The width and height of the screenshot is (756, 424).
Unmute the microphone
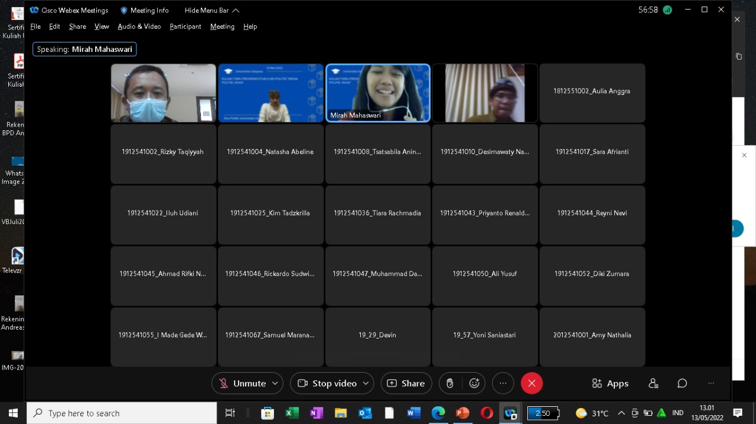(x=243, y=383)
